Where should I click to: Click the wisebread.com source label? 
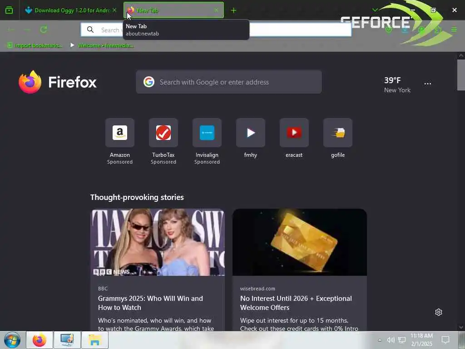258,289
